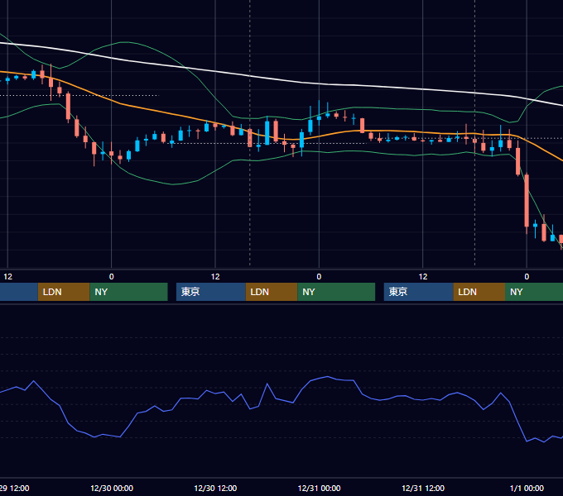This screenshot has width=563, height=496.
Task: Click the 12/31 00:00 time axis label
Action: click(320, 488)
